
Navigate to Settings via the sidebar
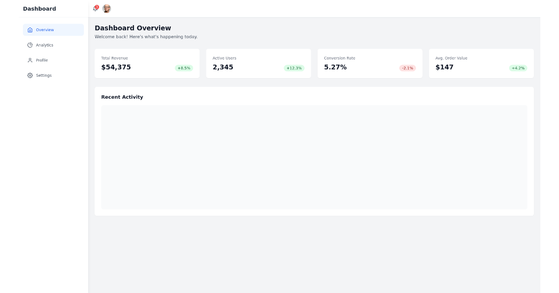44,75
